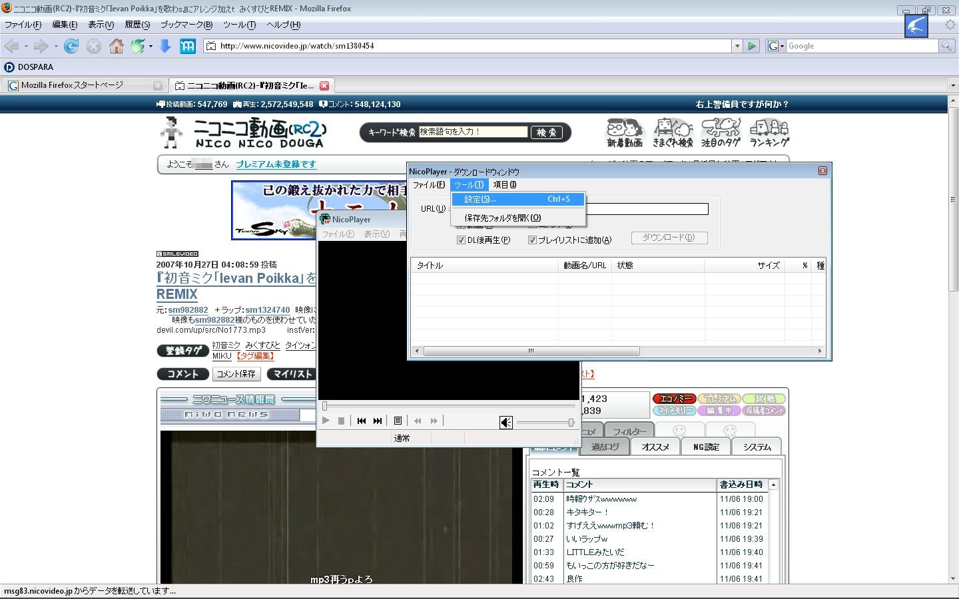Image resolution: width=959 pixels, height=599 pixels.
Task: Click NicoPlayer next track button
Action: (378, 421)
